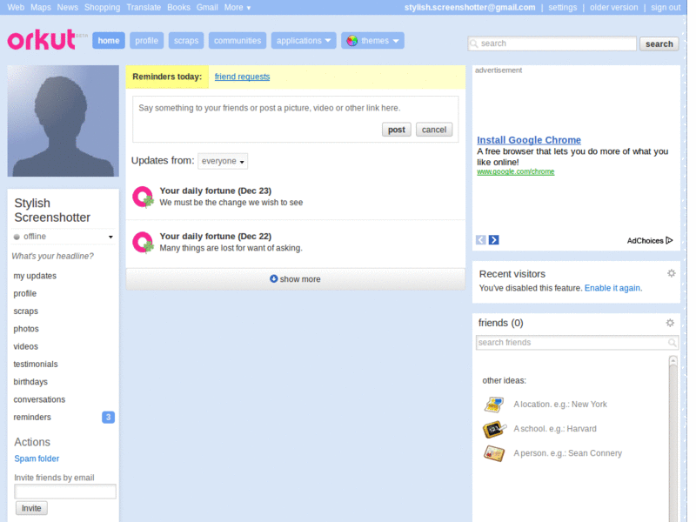Screen dimensions: 696x522
Task: Open the friend requests reminder link
Action: coord(243,77)
